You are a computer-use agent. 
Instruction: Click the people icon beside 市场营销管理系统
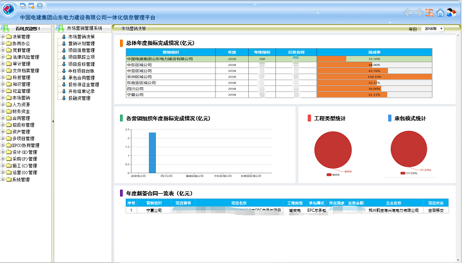point(60,29)
